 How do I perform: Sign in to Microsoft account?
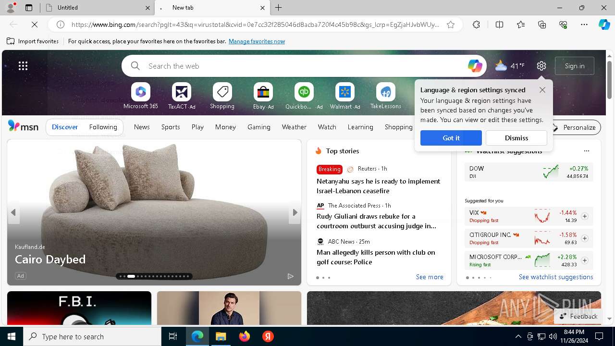[575, 66]
